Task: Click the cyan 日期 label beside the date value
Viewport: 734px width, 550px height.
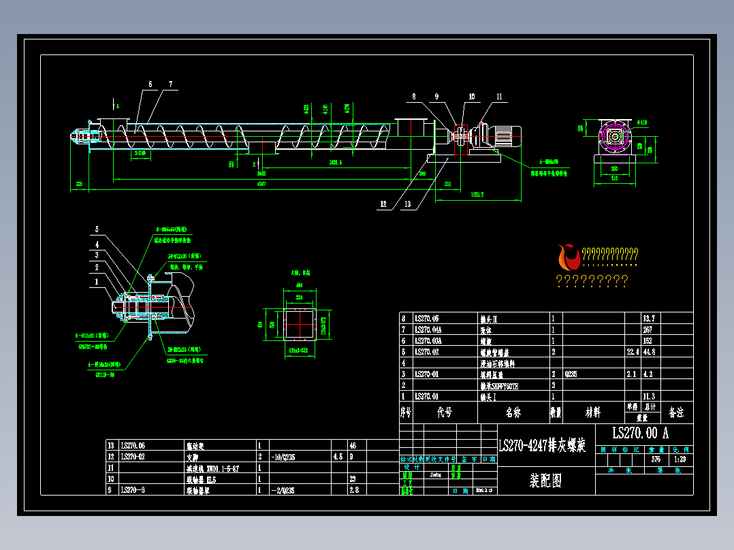Action: pos(460,491)
